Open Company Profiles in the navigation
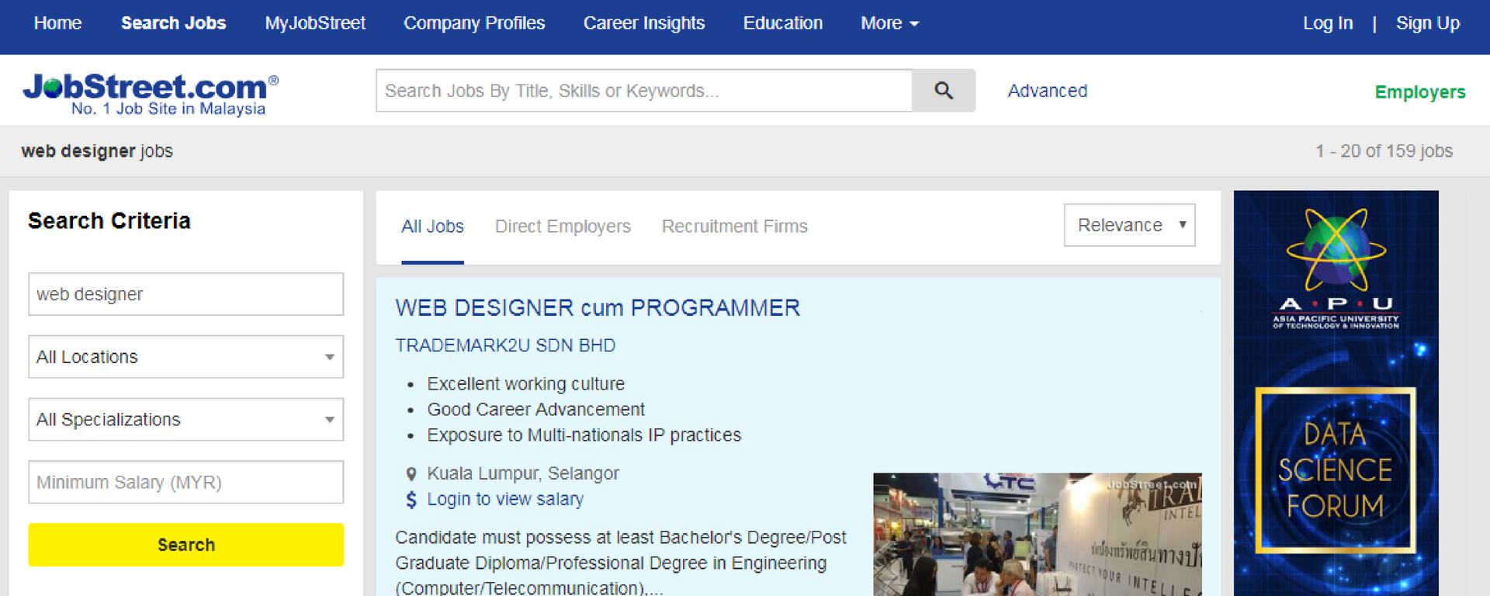Screen dimensions: 1490x596 [x=474, y=23]
